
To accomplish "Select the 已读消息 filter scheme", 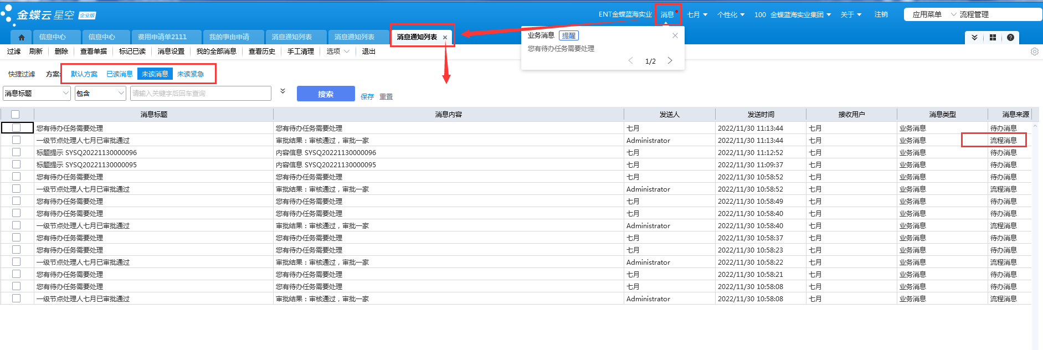I will click(120, 74).
